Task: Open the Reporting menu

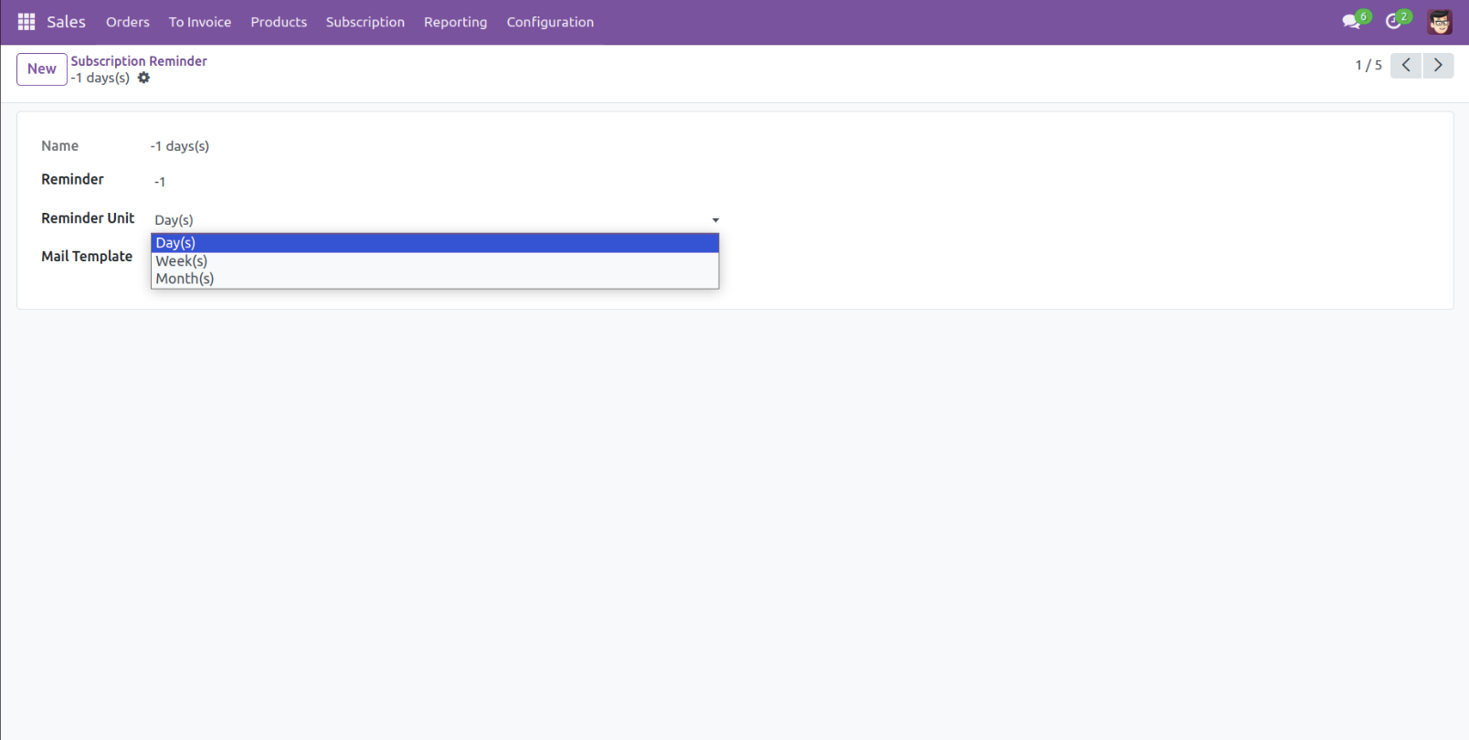Action: click(456, 22)
